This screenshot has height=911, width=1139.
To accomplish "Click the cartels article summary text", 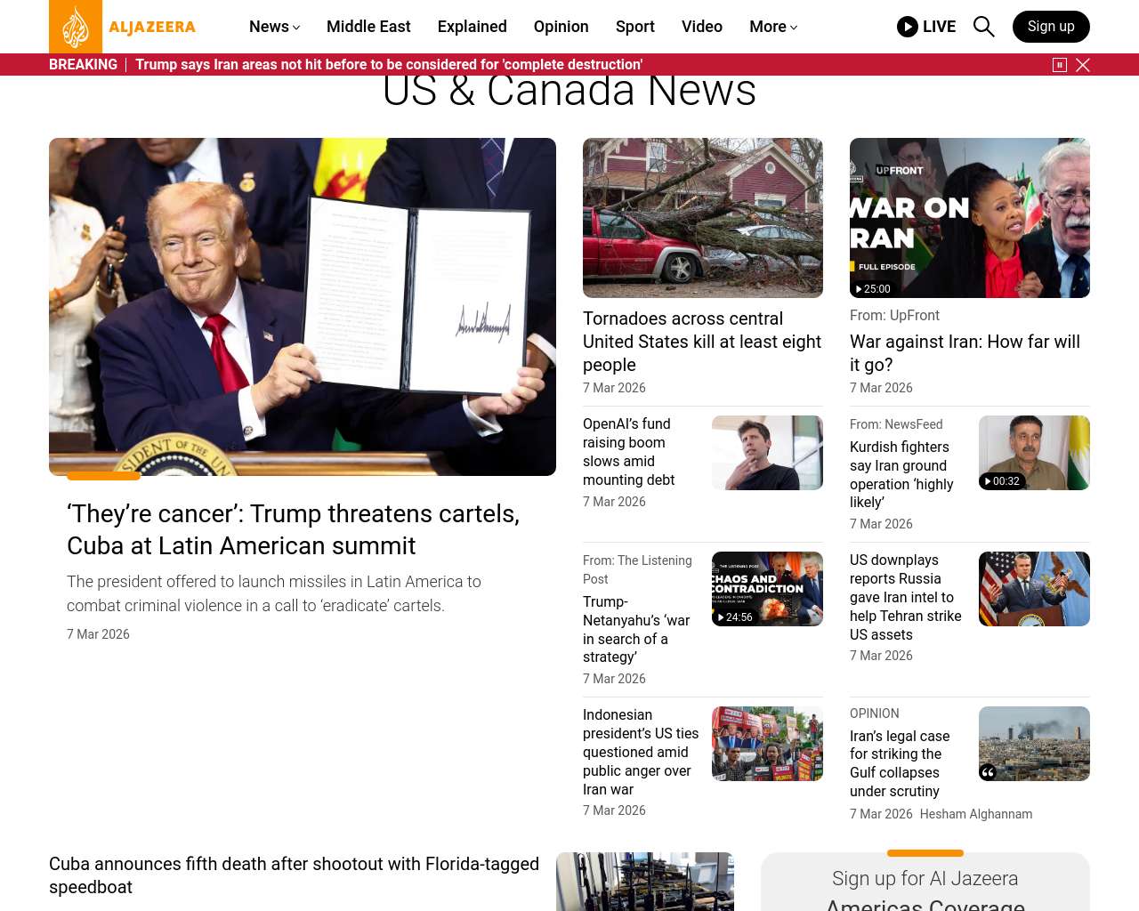I will point(274,593).
